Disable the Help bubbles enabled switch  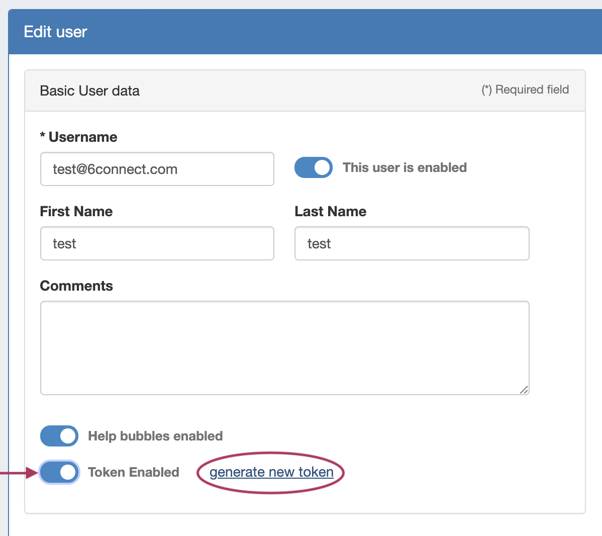[x=59, y=436]
